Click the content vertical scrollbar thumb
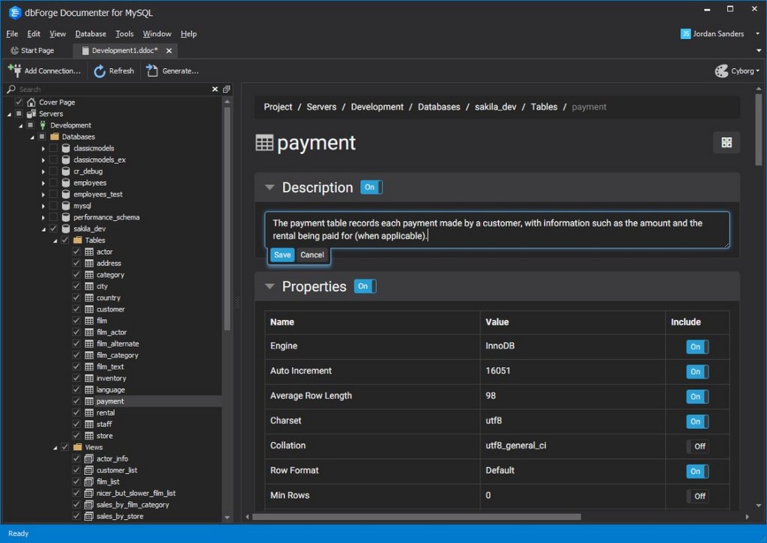The image size is (767, 543). (x=758, y=130)
